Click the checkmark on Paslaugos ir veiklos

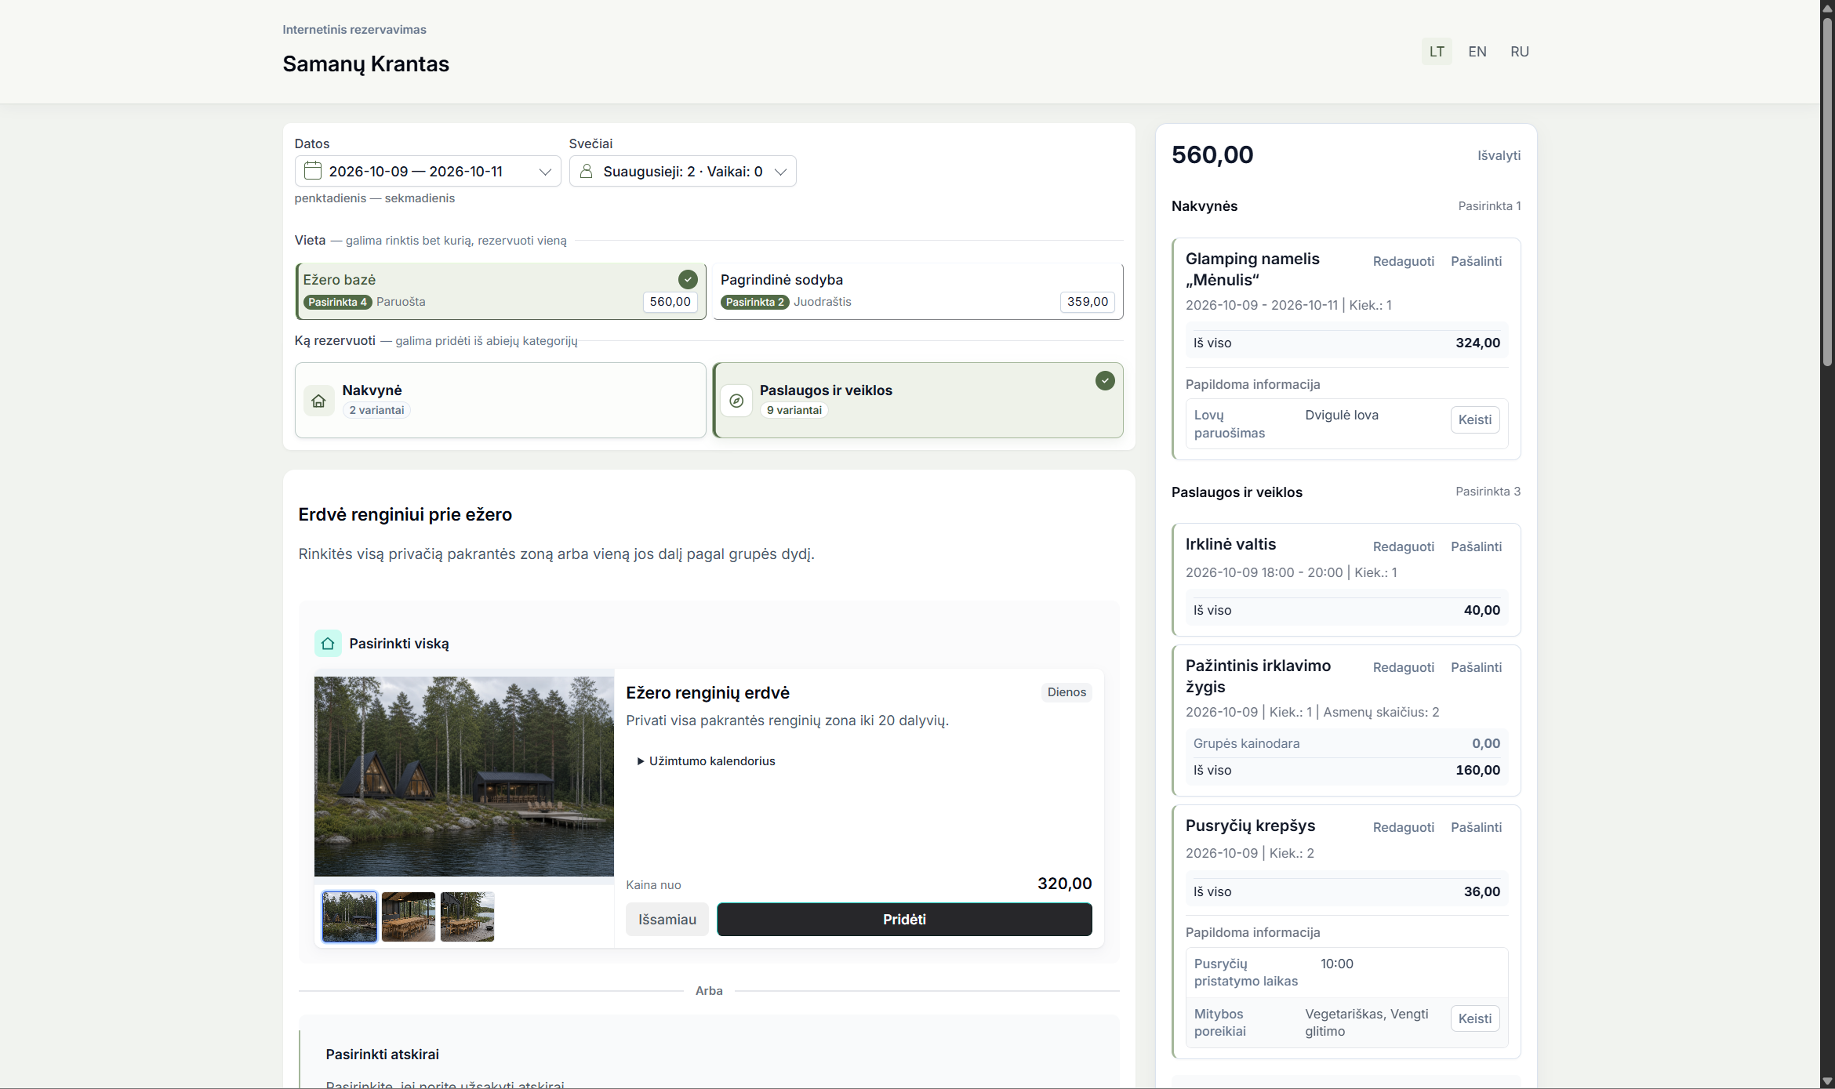pos(1105,381)
